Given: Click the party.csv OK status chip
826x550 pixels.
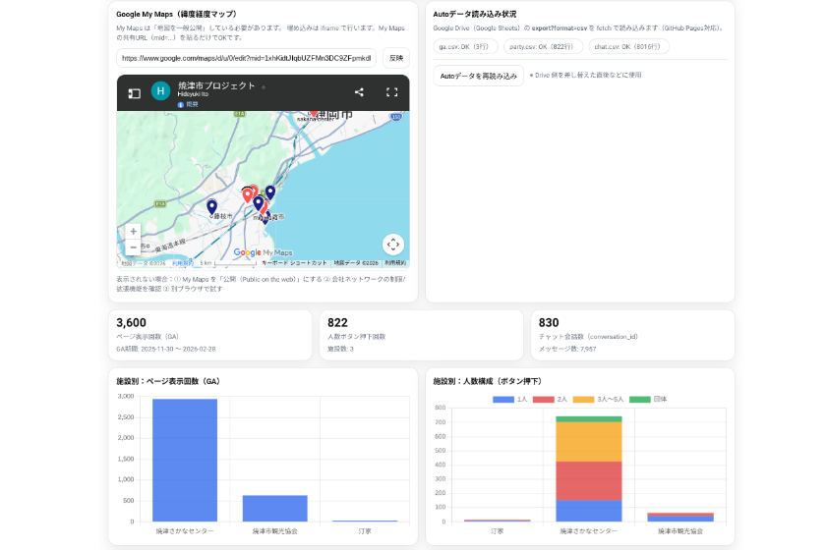Looking at the screenshot, I should (543, 47).
